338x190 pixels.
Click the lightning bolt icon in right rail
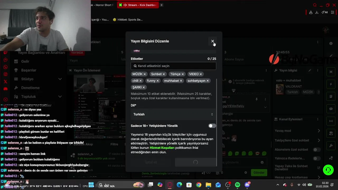click(x=331, y=84)
